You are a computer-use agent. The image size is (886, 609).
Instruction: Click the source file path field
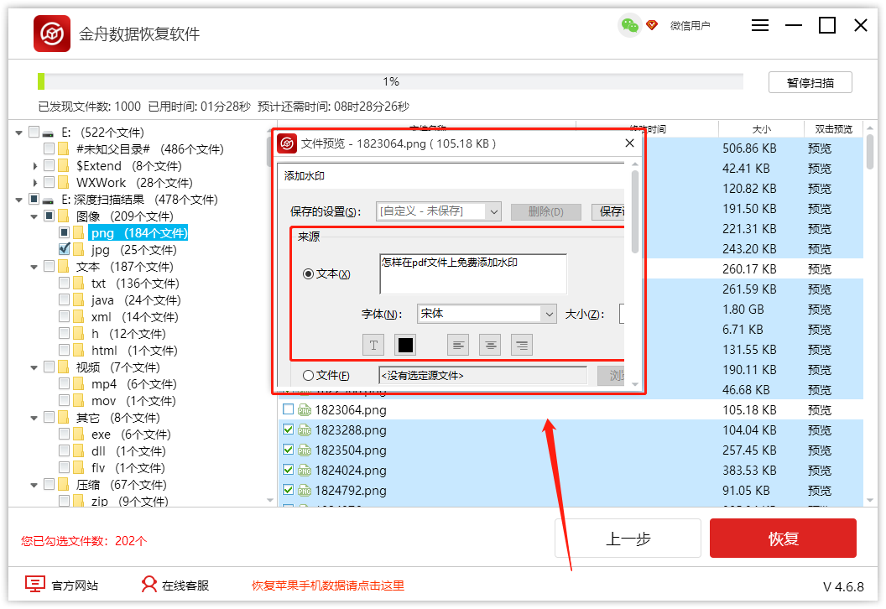483,375
